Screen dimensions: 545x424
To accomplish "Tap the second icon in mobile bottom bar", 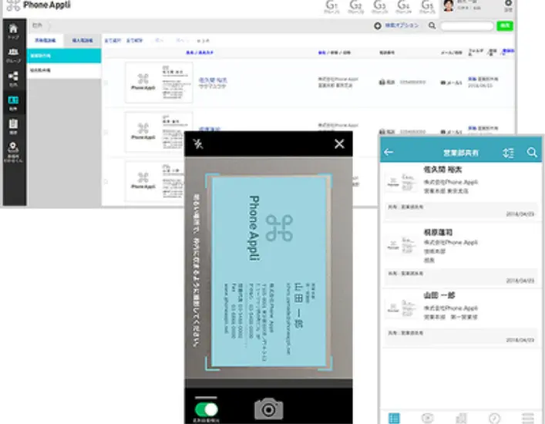I will 428,418.
